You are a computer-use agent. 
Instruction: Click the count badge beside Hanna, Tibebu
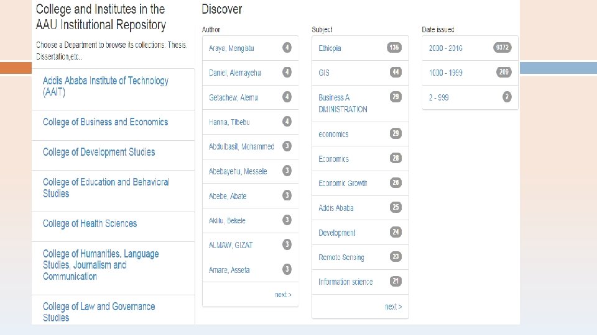[x=287, y=122]
